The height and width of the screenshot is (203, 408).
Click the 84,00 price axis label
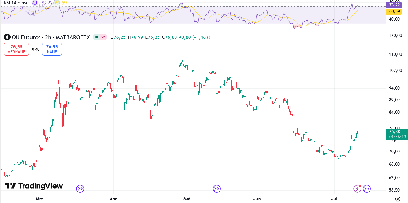pyautogui.click(x=395, y=112)
